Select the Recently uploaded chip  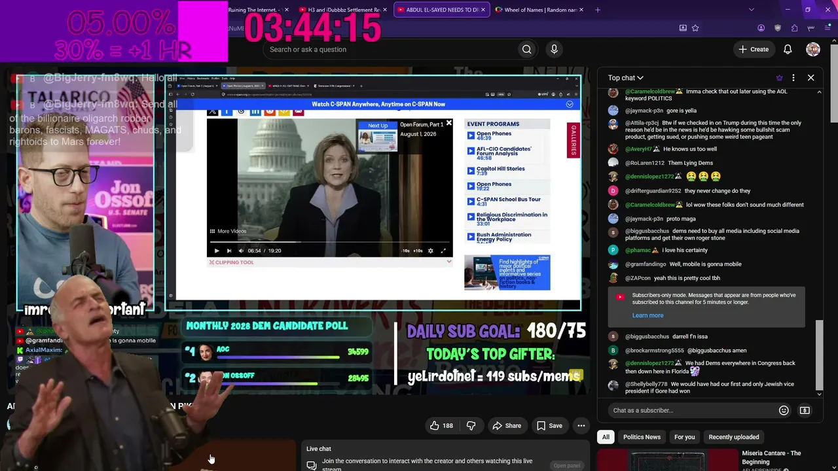tap(733, 437)
